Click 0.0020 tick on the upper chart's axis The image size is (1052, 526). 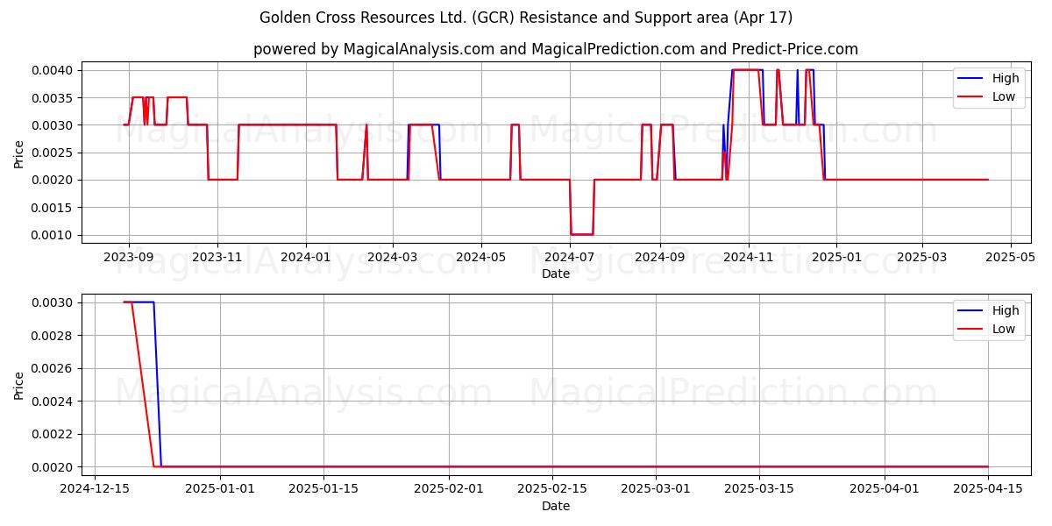point(54,180)
